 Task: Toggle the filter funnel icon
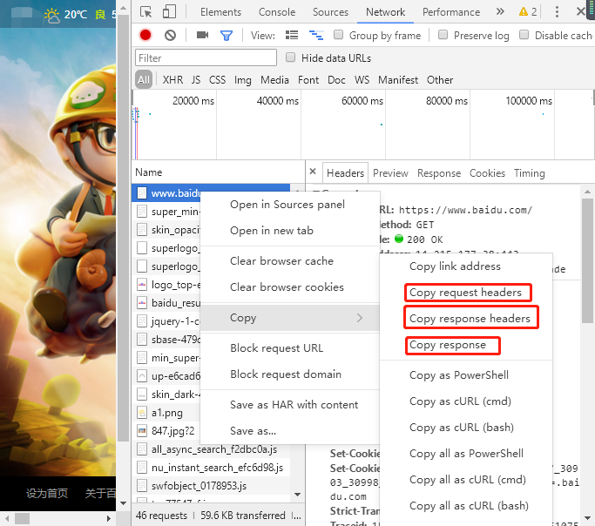pos(227,36)
